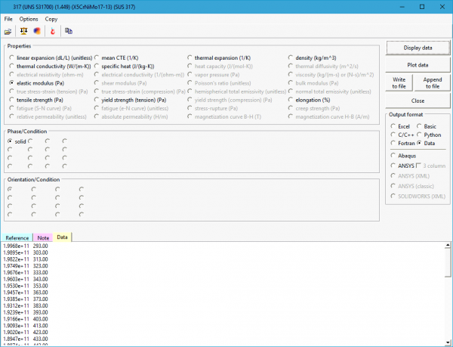
Task: Select thermal expansion (1/K) property
Action: [x=219, y=57]
